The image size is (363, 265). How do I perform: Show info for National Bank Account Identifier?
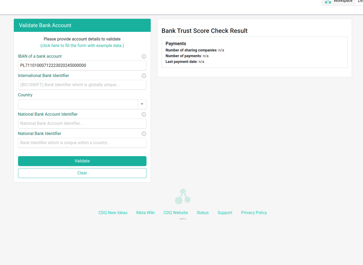pos(144,114)
